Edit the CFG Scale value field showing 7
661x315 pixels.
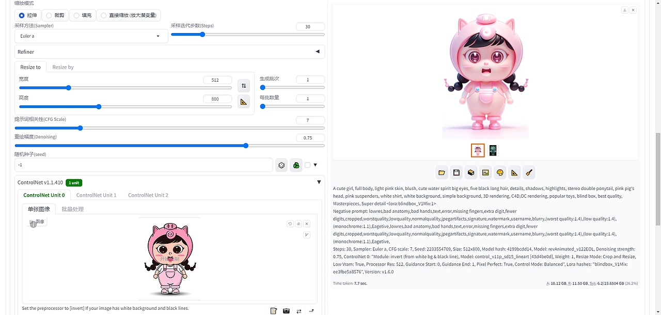[310, 120]
